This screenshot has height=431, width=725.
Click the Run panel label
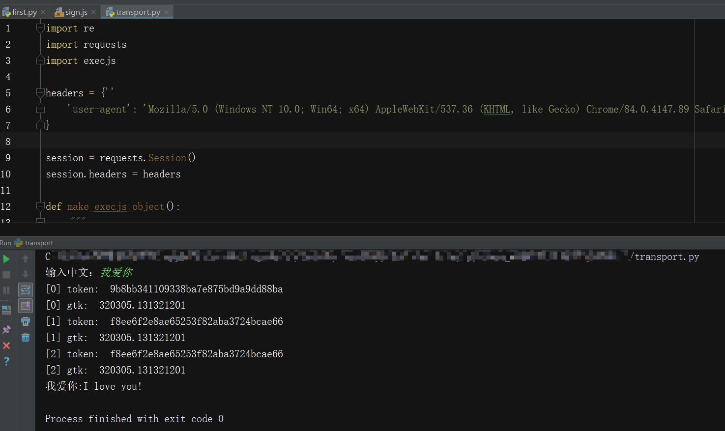6,243
